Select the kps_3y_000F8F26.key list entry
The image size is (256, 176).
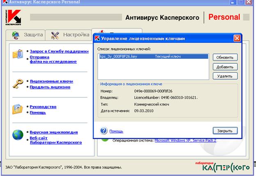pos(153,56)
